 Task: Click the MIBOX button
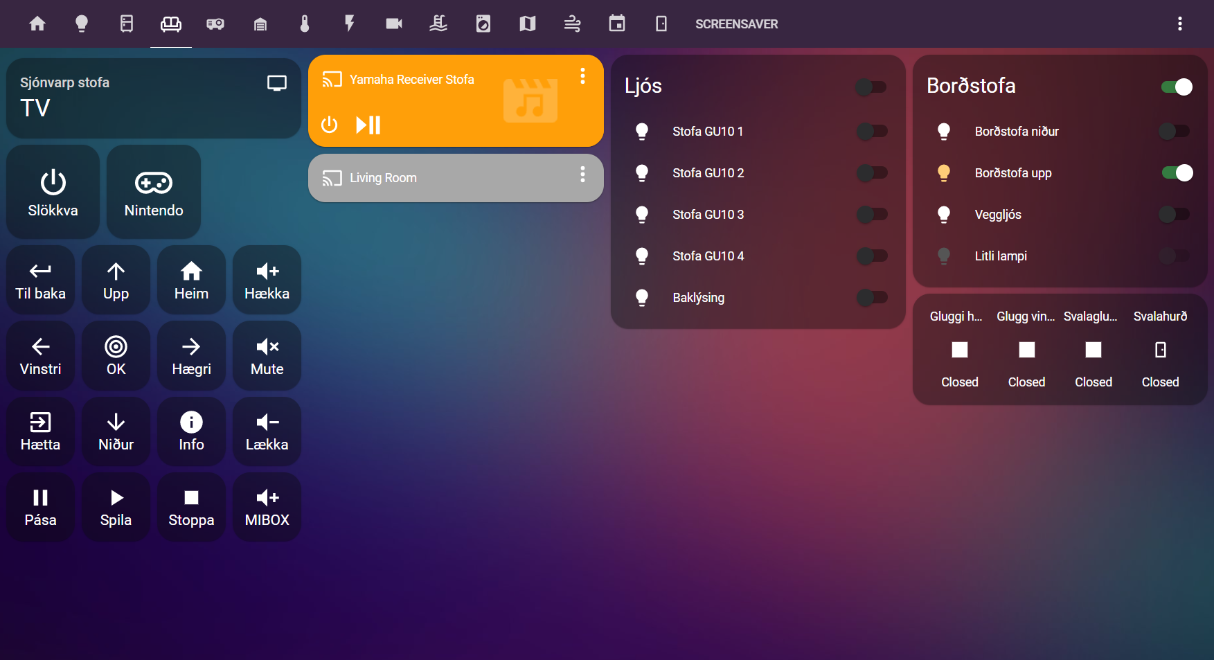pyautogui.click(x=267, y=507)
